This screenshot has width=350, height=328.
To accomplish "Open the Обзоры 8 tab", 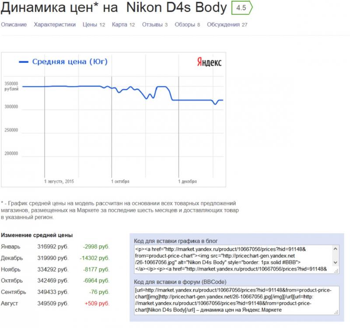I will [187, 24].
